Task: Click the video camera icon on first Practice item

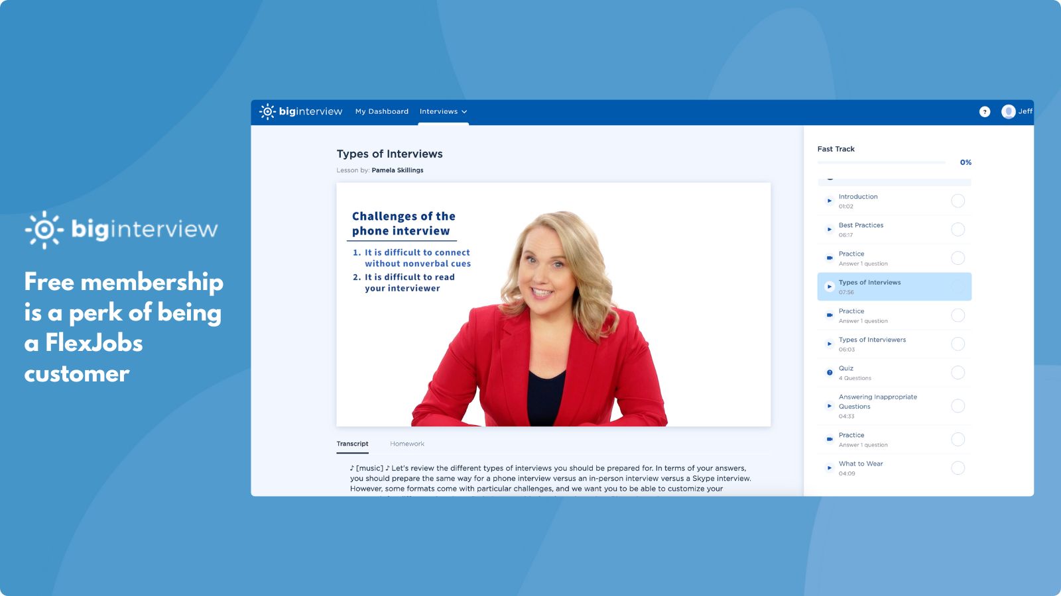Action: [829, 258]
